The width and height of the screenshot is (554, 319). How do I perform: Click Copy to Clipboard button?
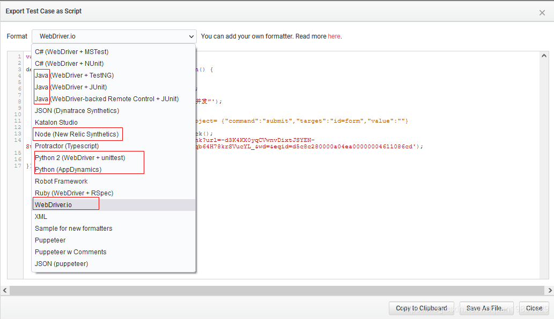pos(422,308)
